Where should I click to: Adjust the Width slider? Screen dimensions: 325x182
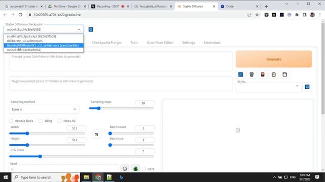[47, 133]
